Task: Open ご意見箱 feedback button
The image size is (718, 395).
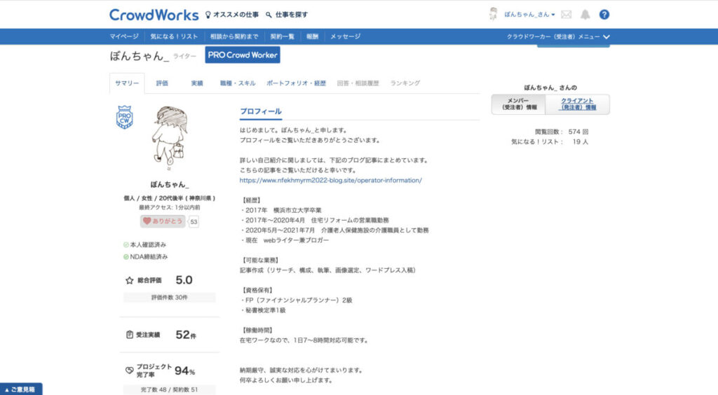Action: pos(21,389)
